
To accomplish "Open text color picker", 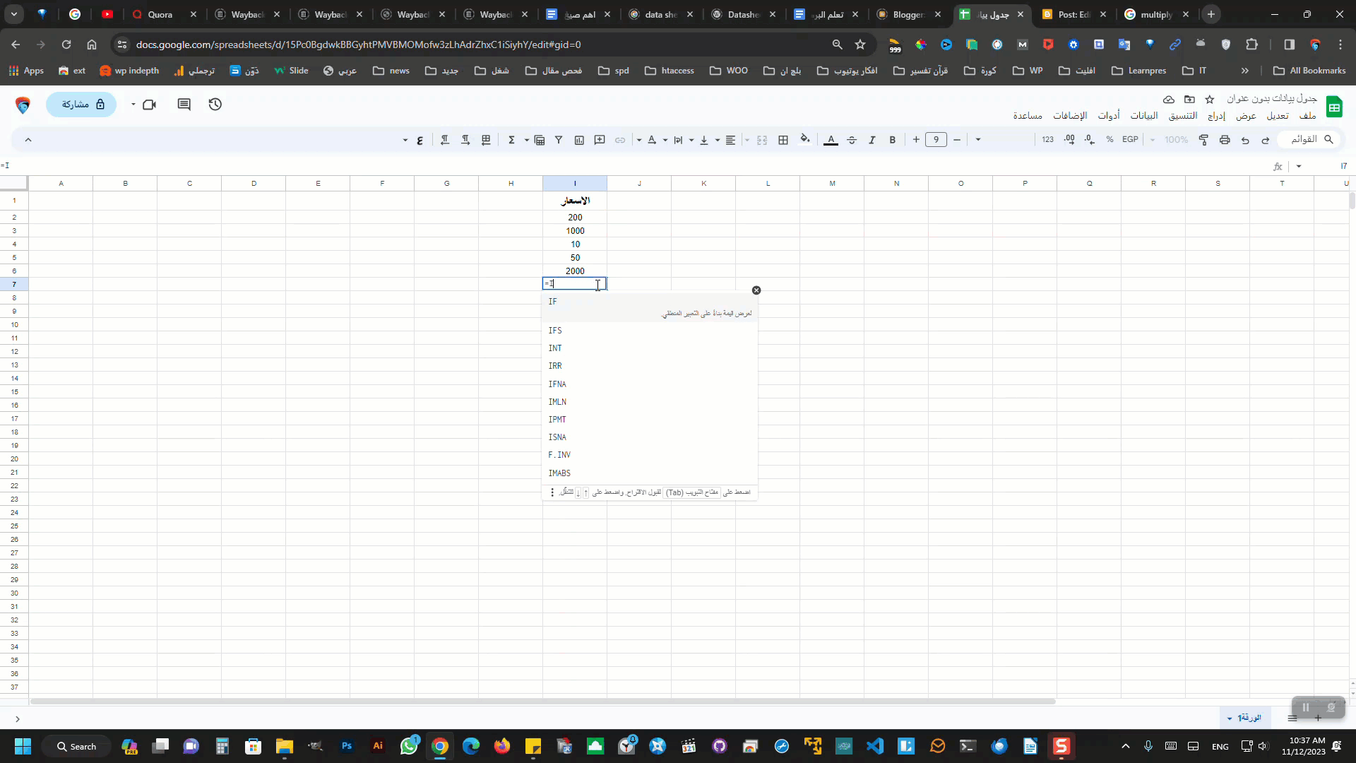I will [831, 140].
